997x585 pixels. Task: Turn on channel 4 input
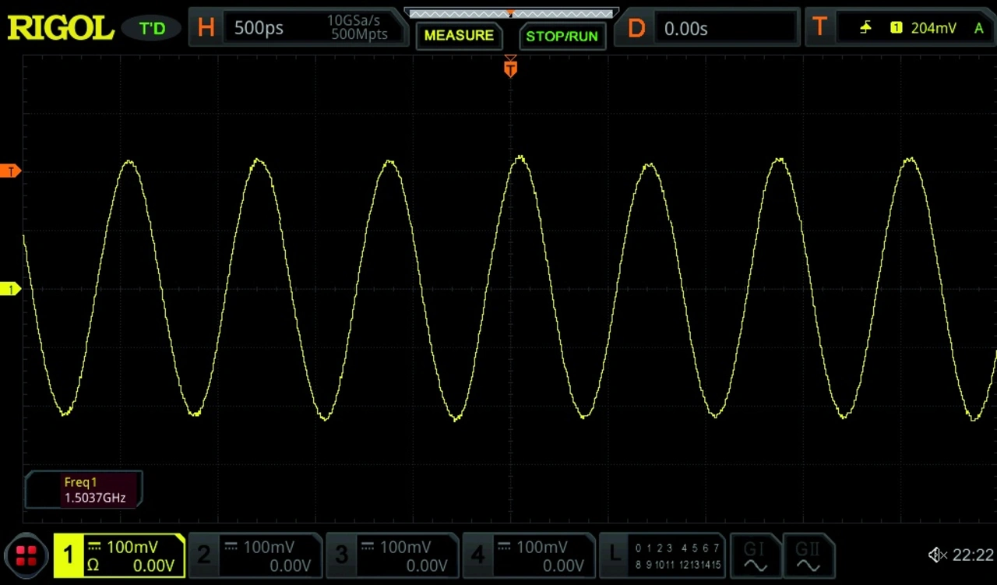coord(529,556)
